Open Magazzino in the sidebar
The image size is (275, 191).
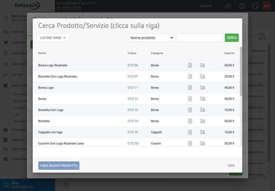[x=19, y=86]
